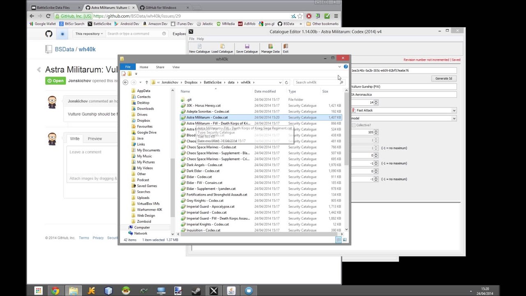The height and width of the screenshot is (296, 526).
Task: Select Eldar - FW - Corsairs.cat file
Action: click(x=204, y=183)
